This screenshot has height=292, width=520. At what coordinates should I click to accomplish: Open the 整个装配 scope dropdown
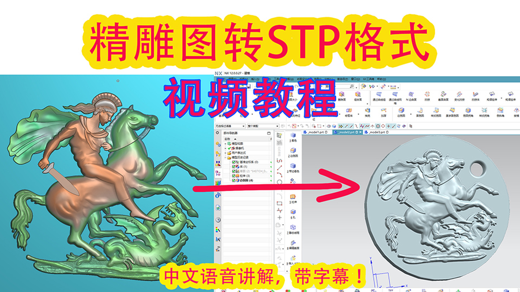pyautogui.click(x=277, y=126)
